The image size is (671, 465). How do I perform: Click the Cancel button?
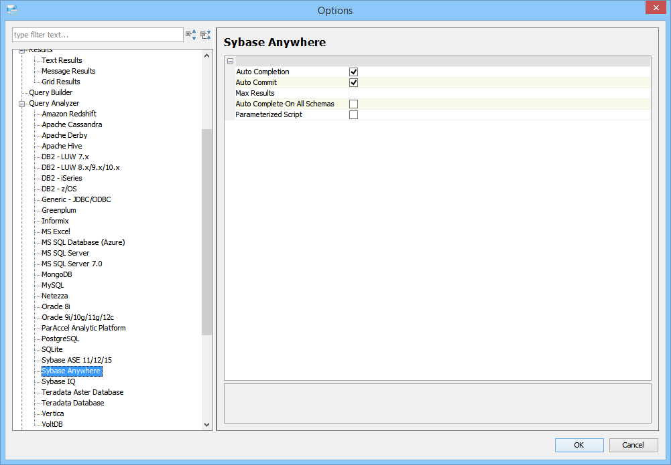pos(633,445)
